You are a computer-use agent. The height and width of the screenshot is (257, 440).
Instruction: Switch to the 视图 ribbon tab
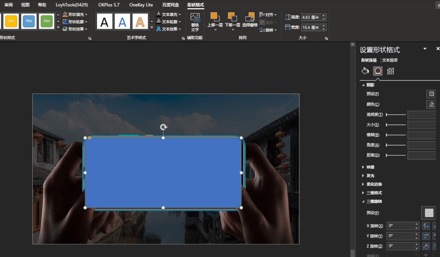point(25,5)
